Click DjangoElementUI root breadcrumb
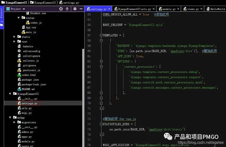The image size is (226, 147). pos(14,3)
